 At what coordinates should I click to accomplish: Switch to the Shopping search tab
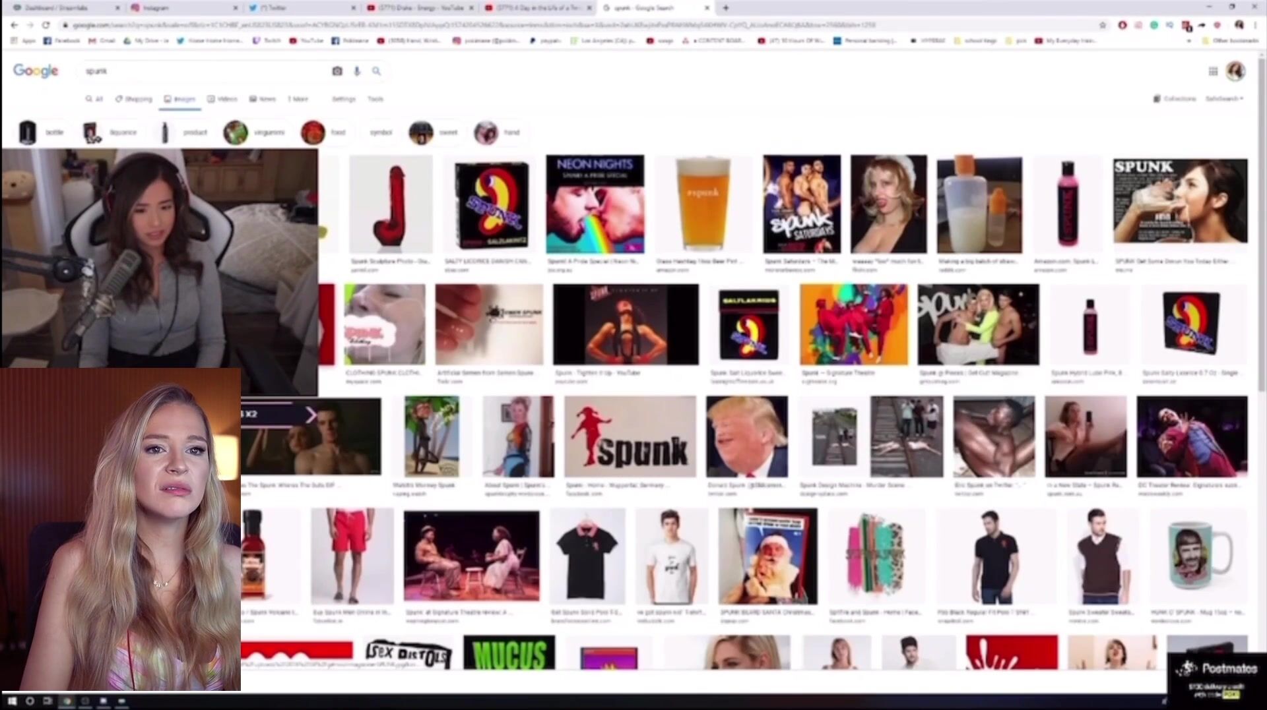point(134,99)
